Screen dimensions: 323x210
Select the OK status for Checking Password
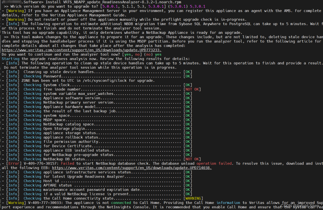tap(188, 76)
